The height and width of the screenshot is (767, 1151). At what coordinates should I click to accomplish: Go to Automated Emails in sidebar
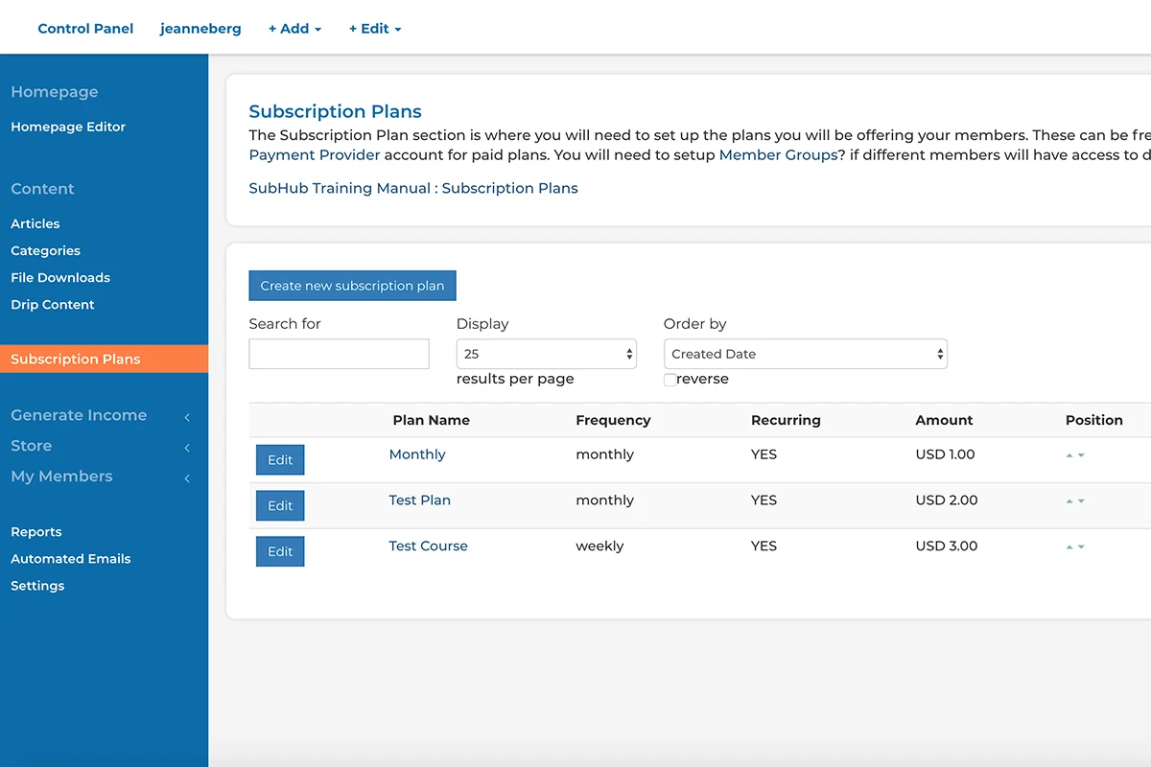coord(70,559)
